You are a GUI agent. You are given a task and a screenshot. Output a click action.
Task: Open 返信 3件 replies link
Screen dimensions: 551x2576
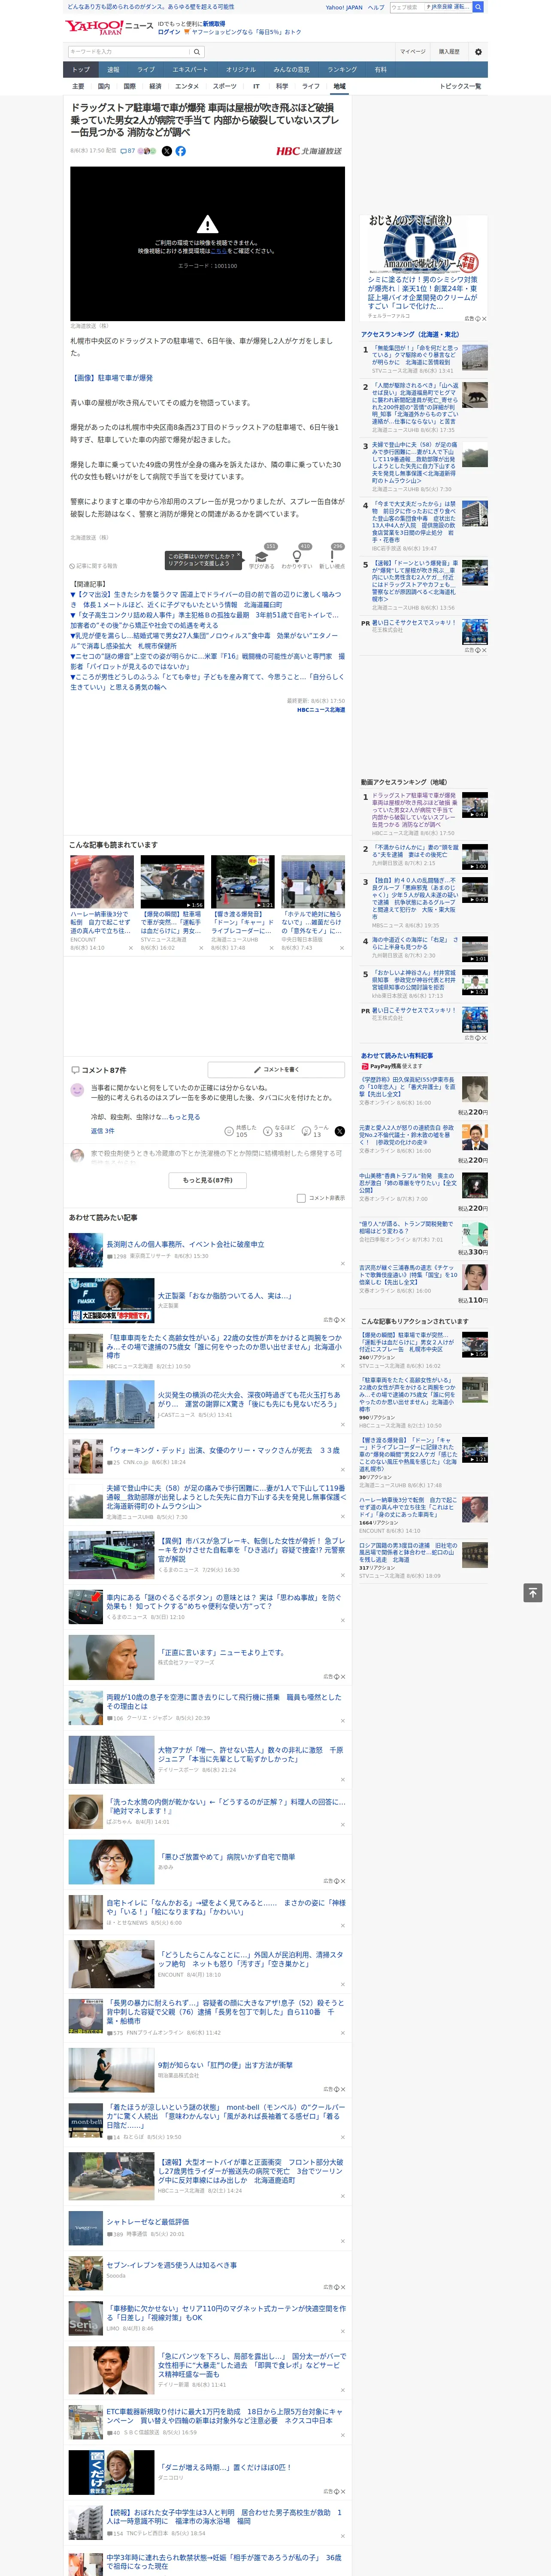tap(103, 1131)
